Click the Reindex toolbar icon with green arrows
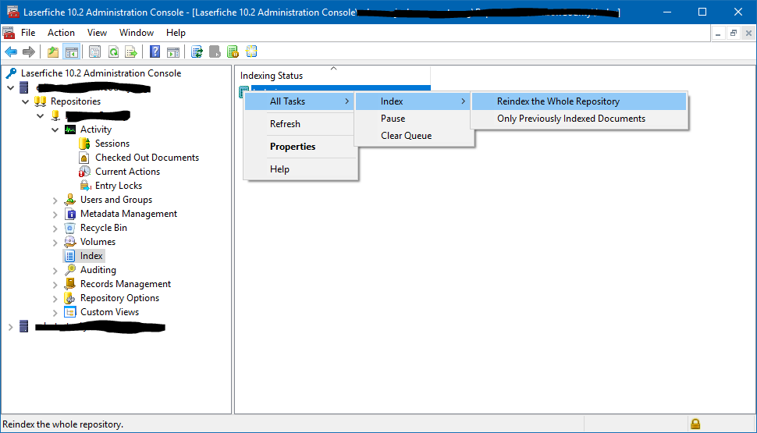The width and height of the screenshot is (757, 433). point(197,51)
